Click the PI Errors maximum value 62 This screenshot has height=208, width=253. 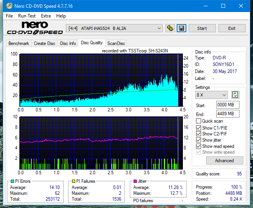point(57,193)
